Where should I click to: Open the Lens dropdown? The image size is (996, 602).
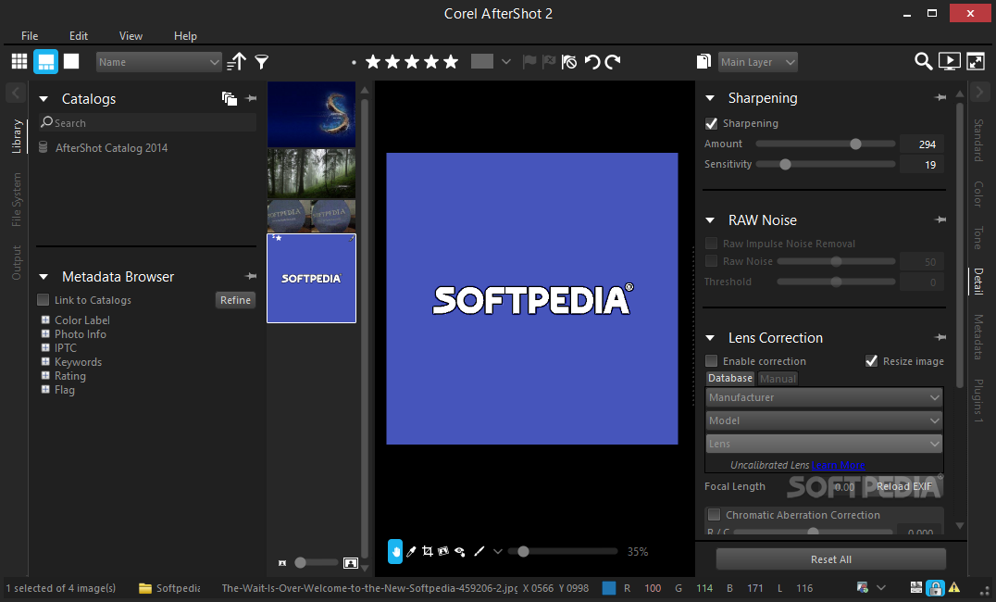click(824, 444)
